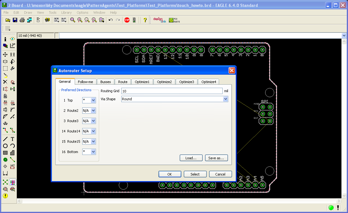The height and width of the screenshot is (213, 348).
Task: Open the 16 Bottom direction dropdown
Action: click(x=93, y=152)
